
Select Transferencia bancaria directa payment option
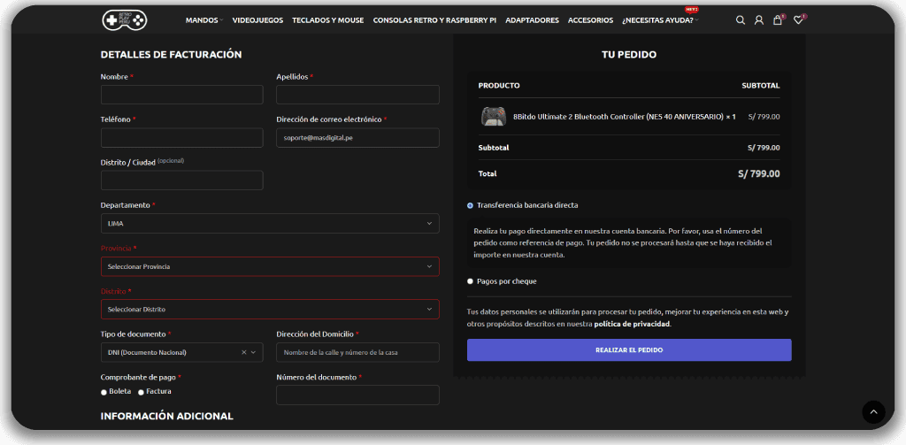tap(470, 205)
